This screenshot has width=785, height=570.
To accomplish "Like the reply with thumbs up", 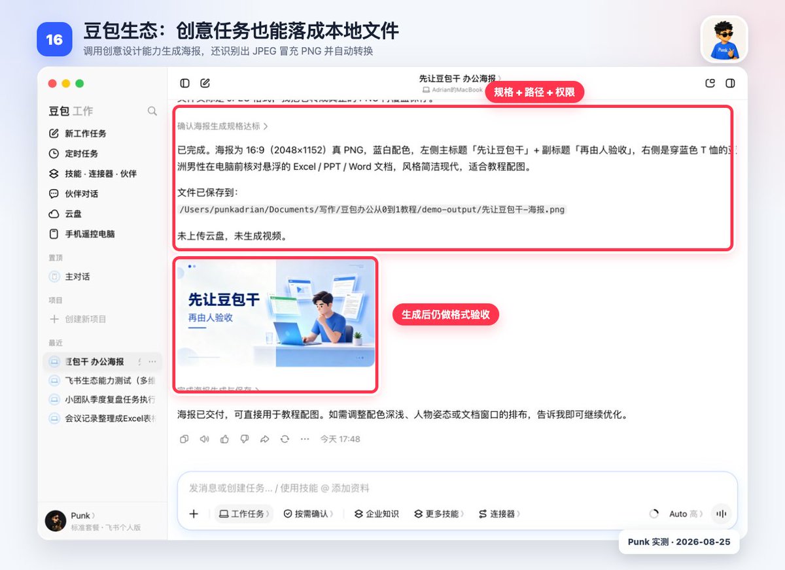I will tap(224, 439).
